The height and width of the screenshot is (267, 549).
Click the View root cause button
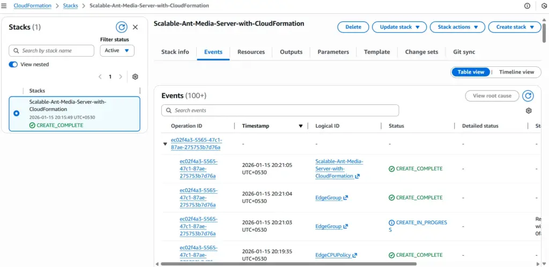pos(492,96)
